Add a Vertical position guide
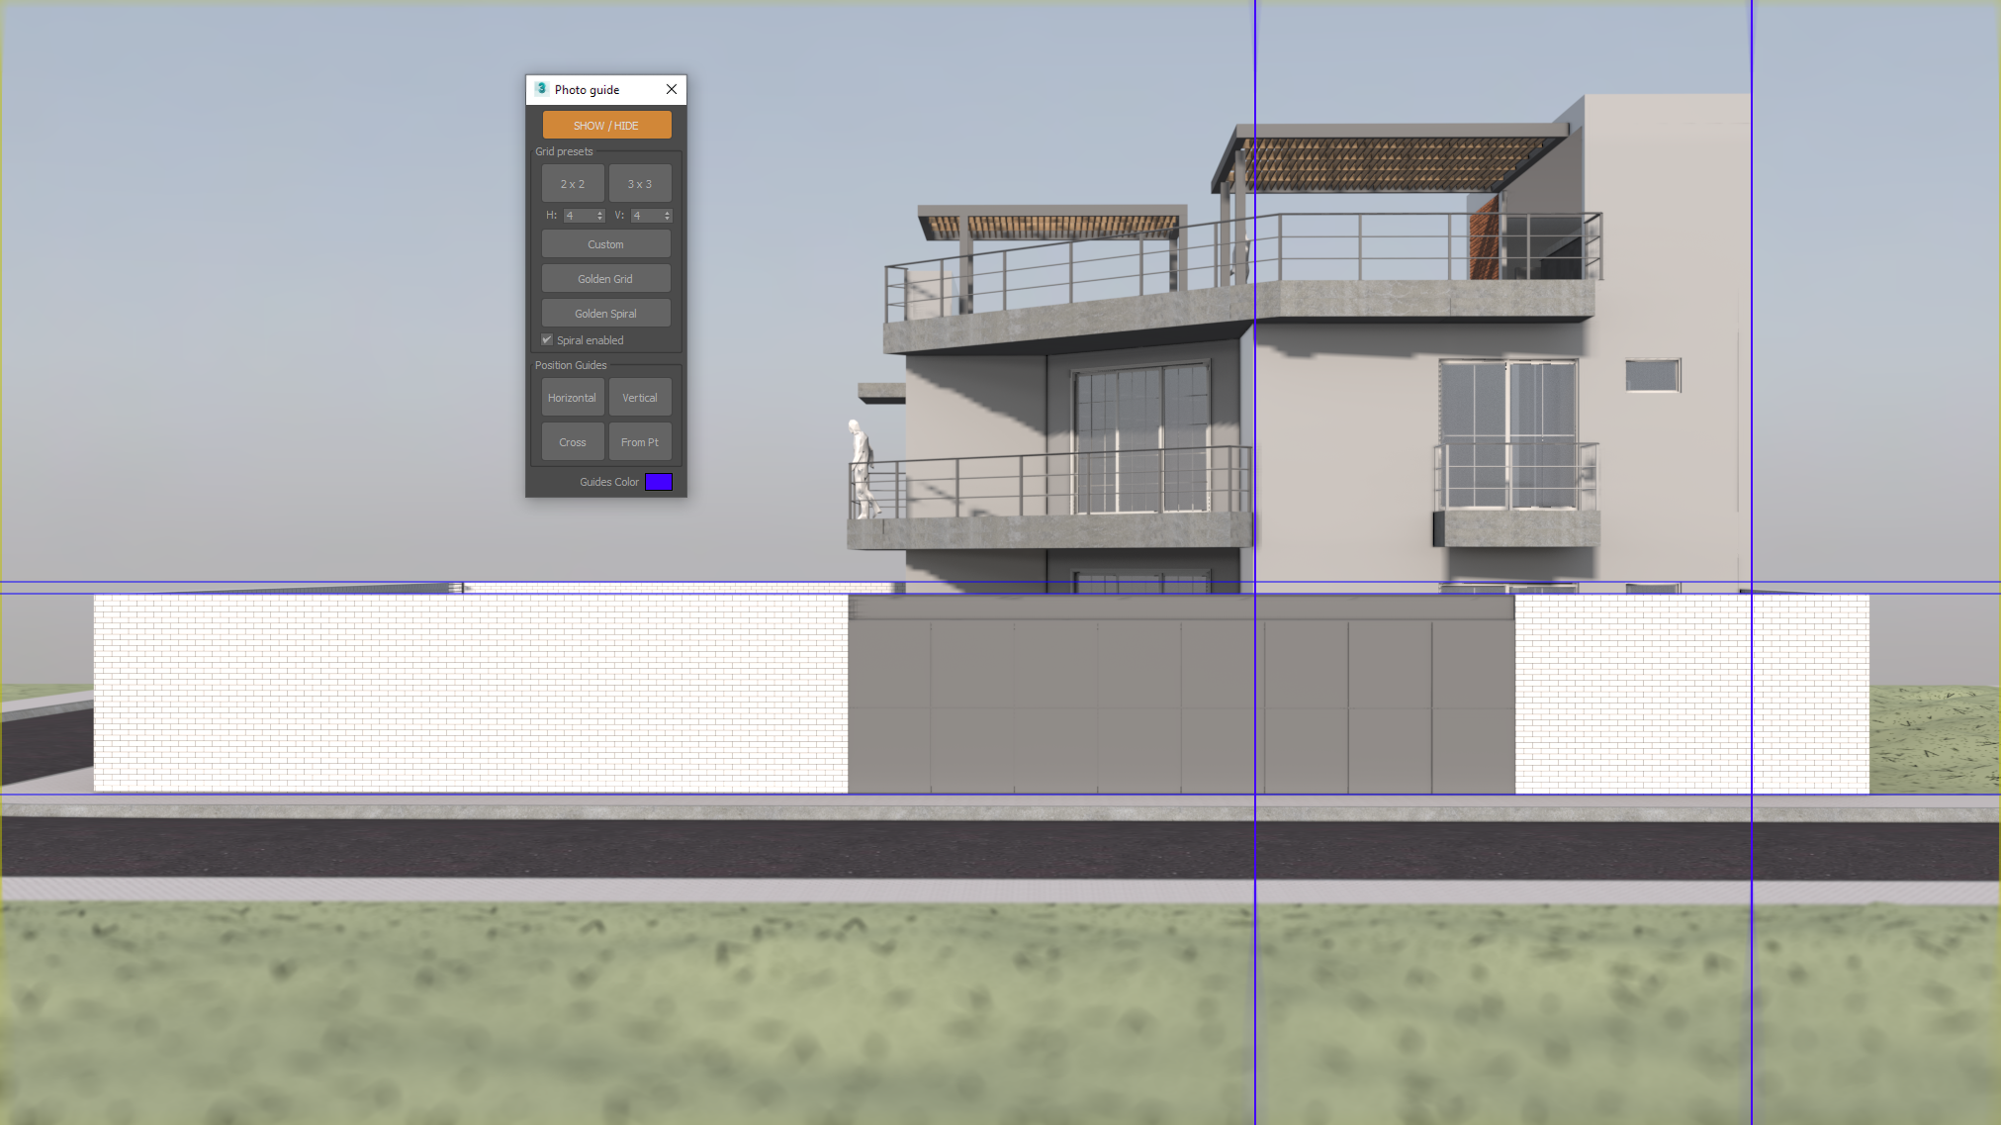Image resolution: width=2001 pixels, height=1125 pixels. 640,398
